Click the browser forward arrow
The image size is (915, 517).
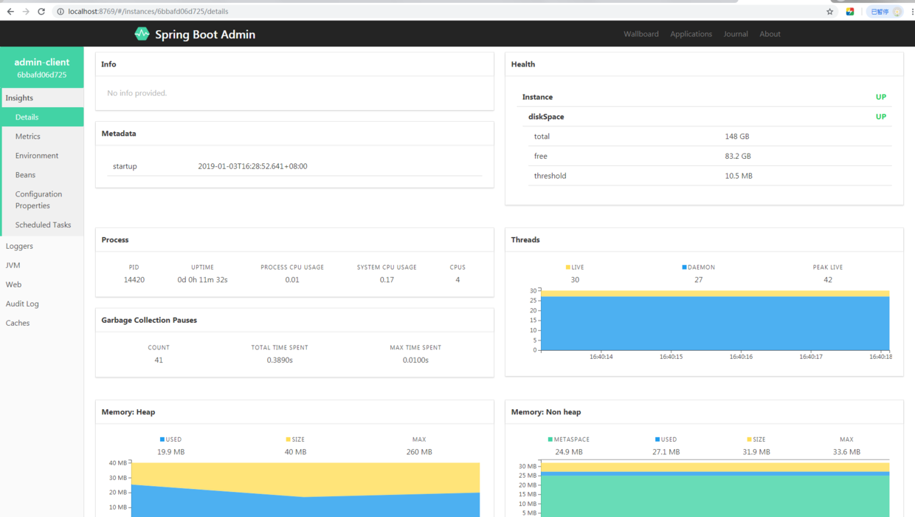pos(26,12)
